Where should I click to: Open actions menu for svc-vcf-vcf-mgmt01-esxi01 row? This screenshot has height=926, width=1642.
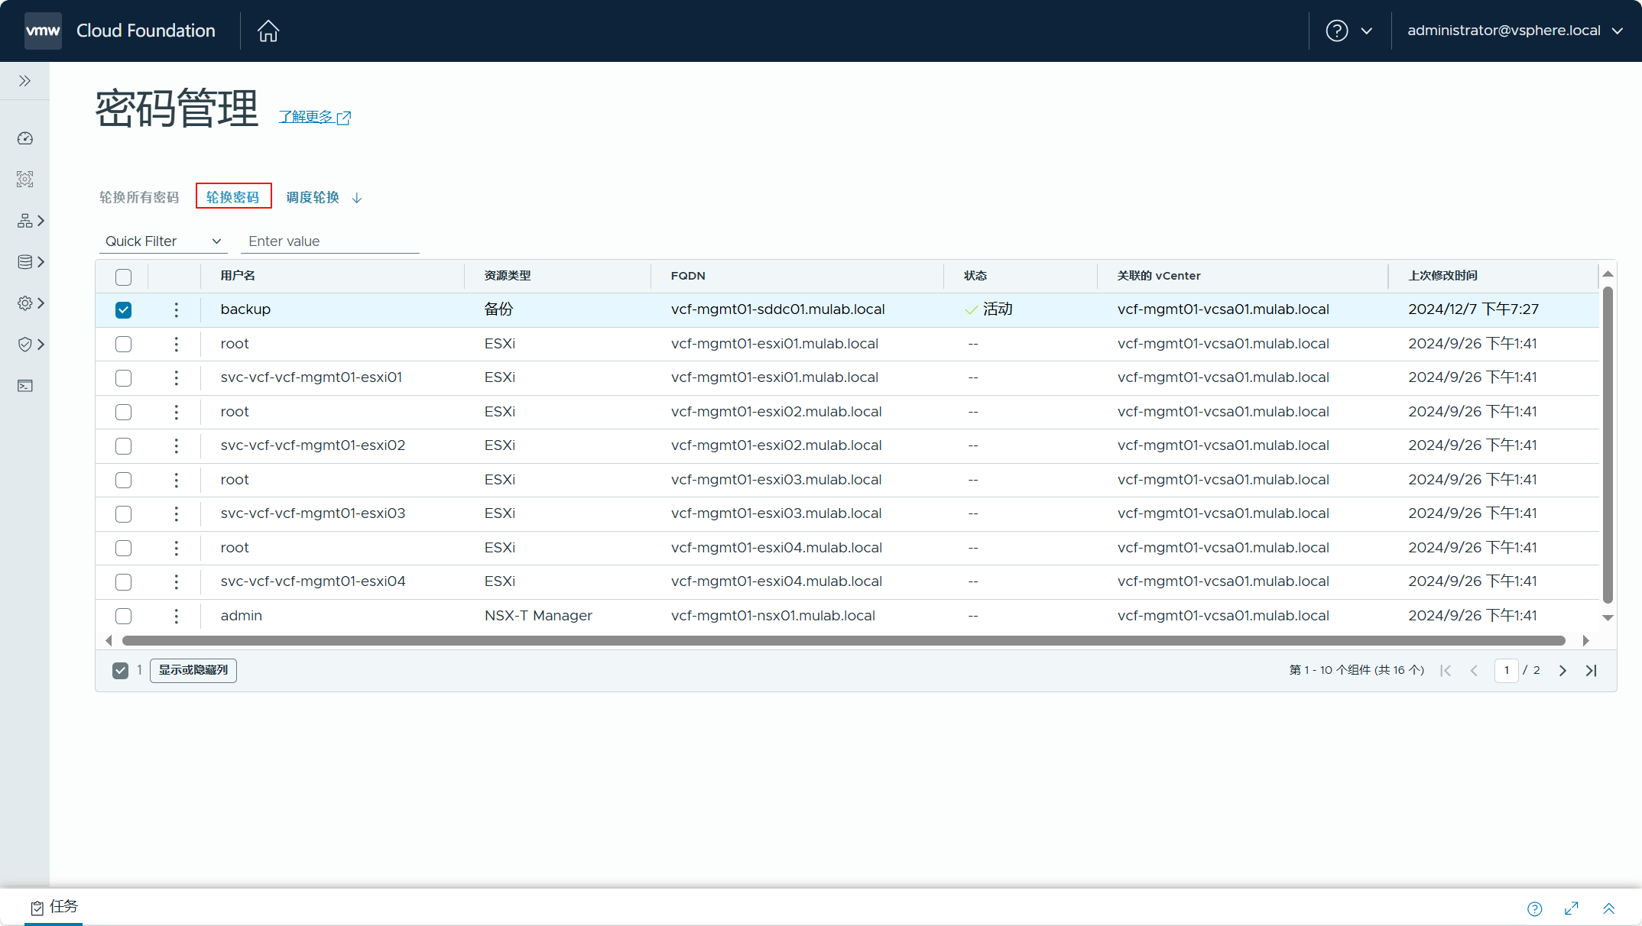tap(176, 377)
